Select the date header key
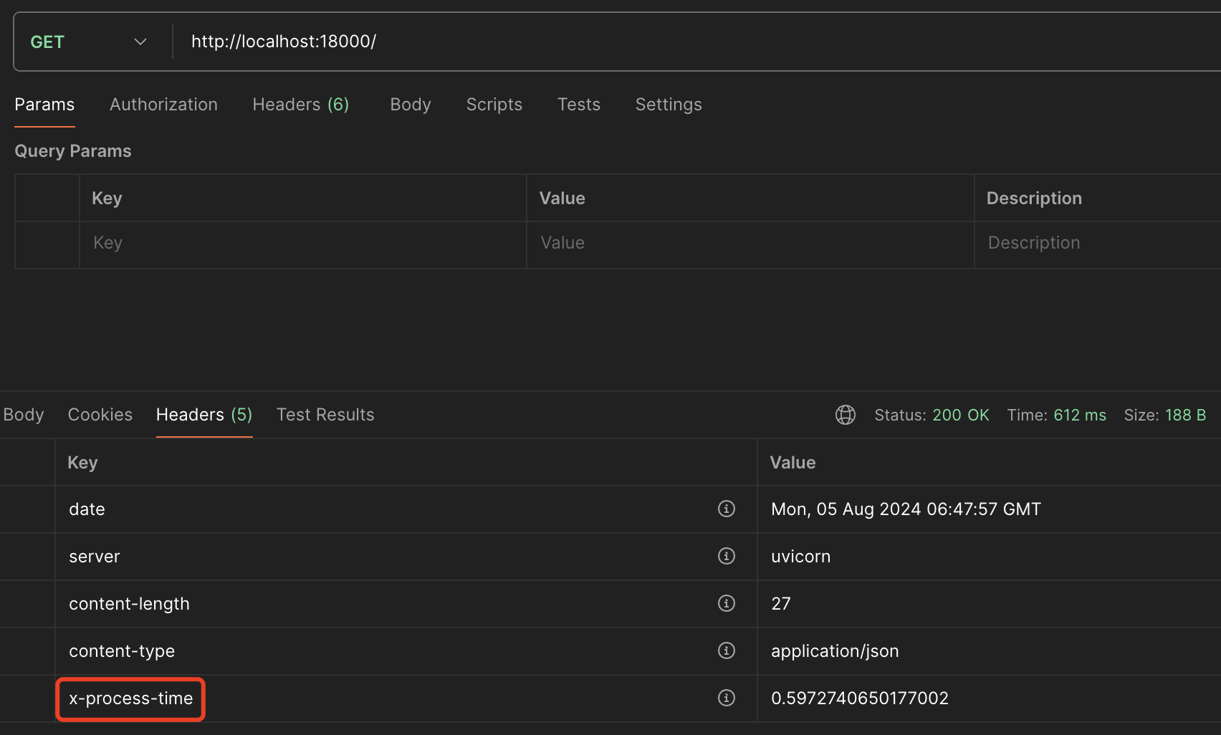This screenshot has width=1221, height=735. pos(87,509)
